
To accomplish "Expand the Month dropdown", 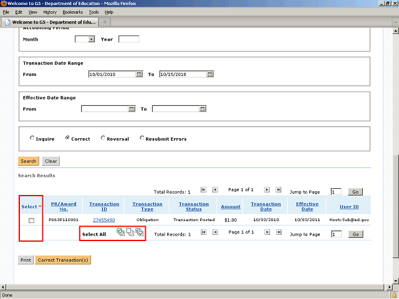I will [x=91, y=39].
